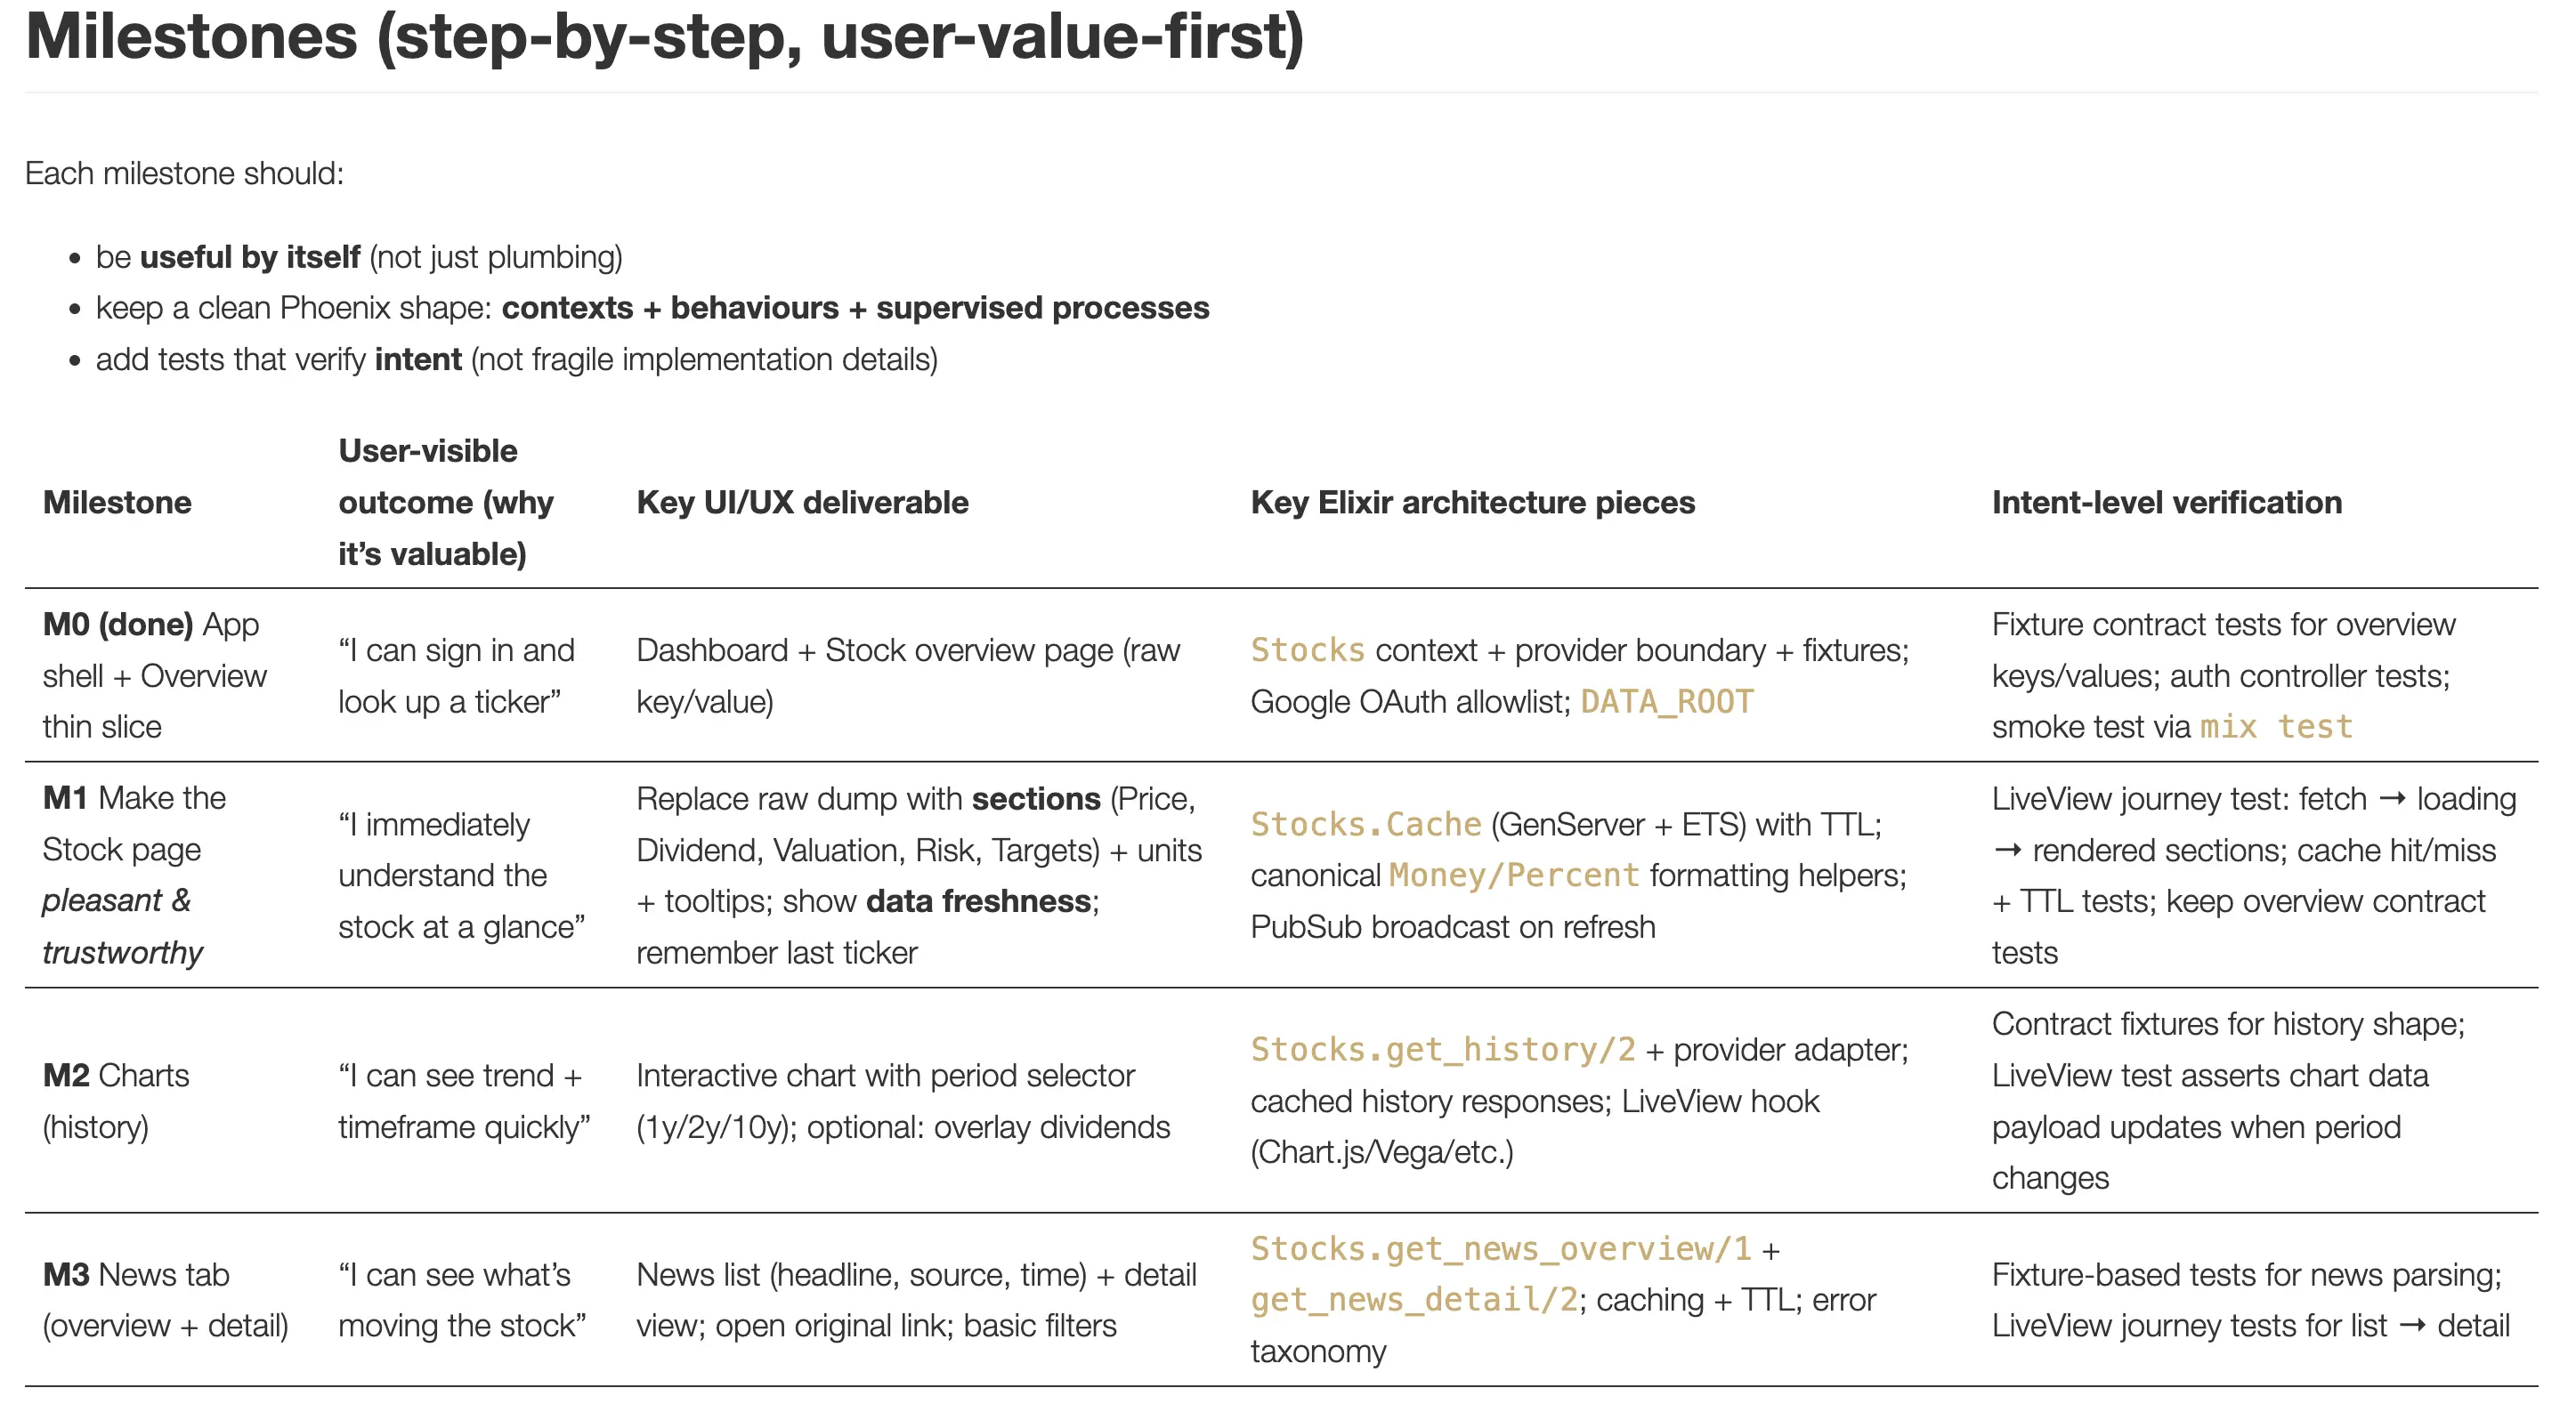Screen dimensions: 2576x1404
Task: Click the "M2 Charts (history)" milestone cell
Action: point(116,1101)
